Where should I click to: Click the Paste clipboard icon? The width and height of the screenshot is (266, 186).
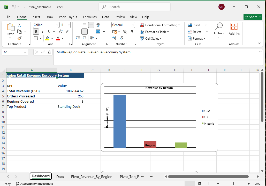click(11, 27)
